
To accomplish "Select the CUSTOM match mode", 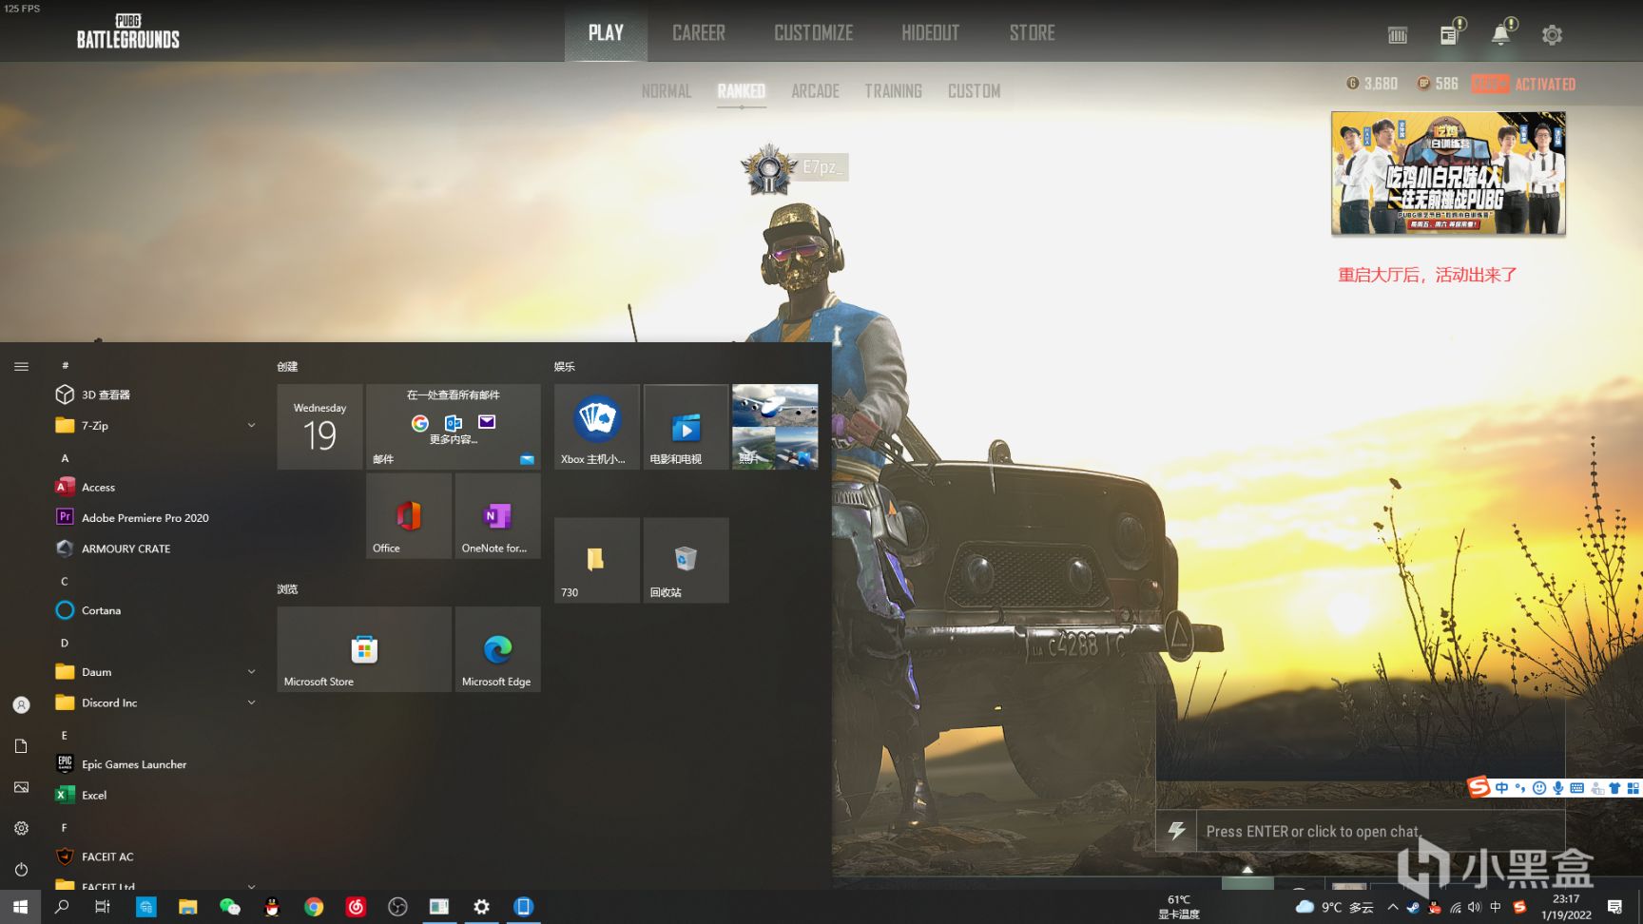I will tap(975, 91).
